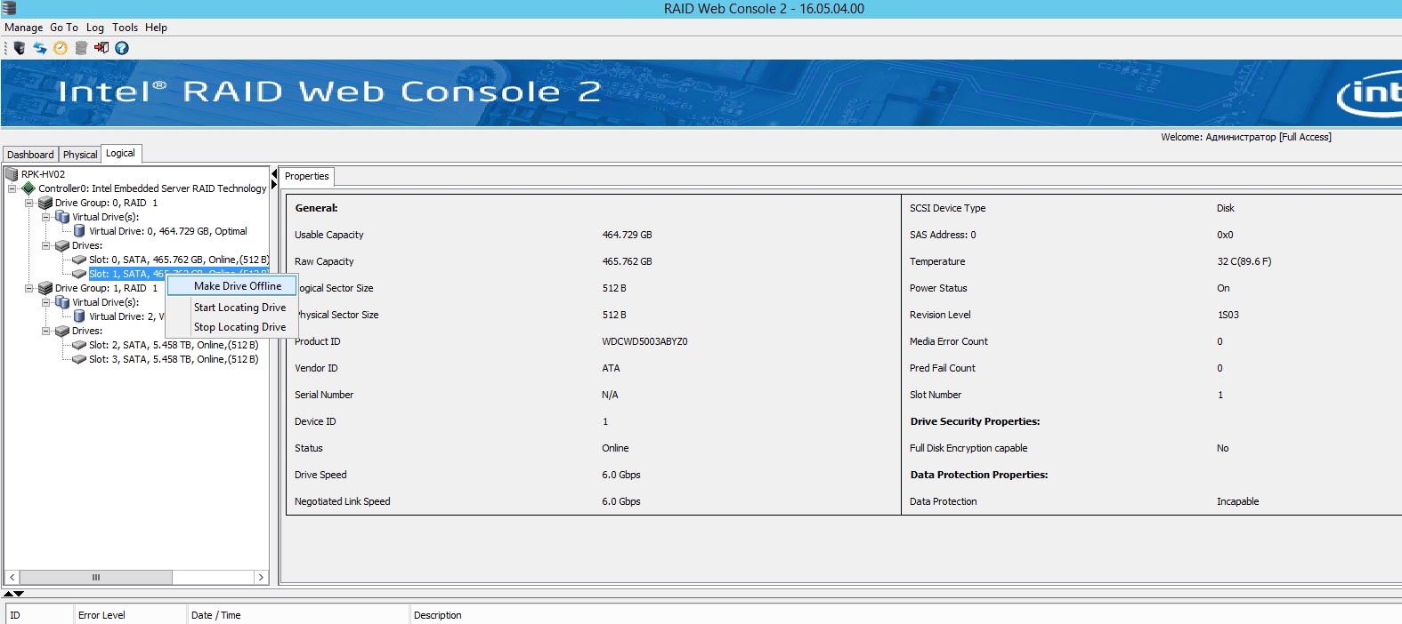Open the Manage menu
This screenshot has width=1402, height=624.
click(x=24, y=28)
